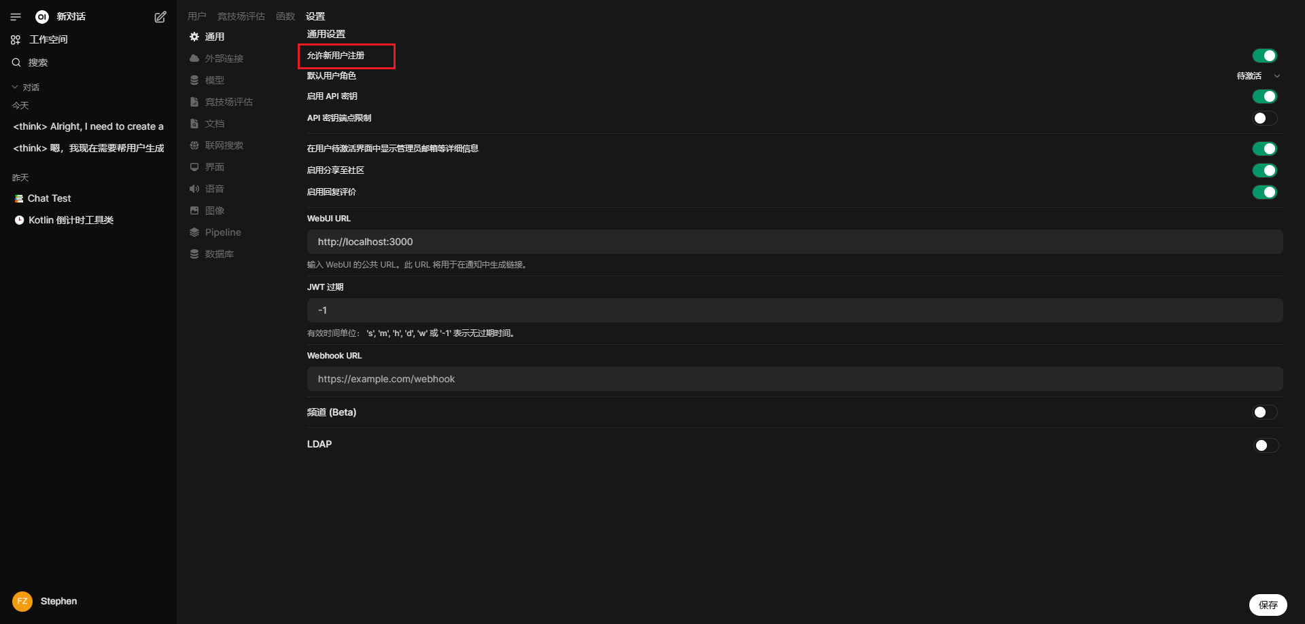The width and height of the screenshot is (1305, 624).
Task: Turn on the LDAP switch
Action: 1265,445
